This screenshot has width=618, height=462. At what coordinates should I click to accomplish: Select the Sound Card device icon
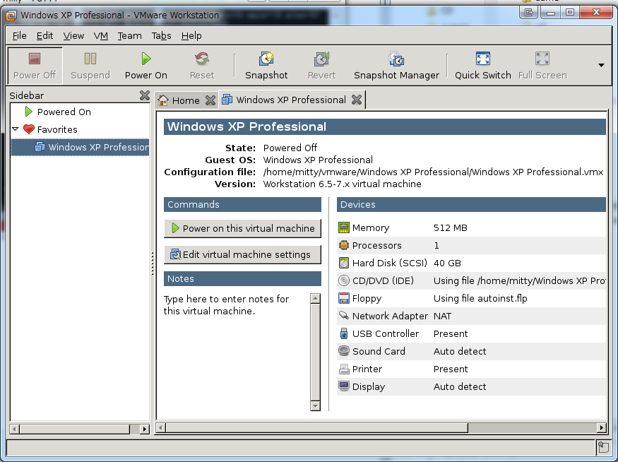coord(344,351)
